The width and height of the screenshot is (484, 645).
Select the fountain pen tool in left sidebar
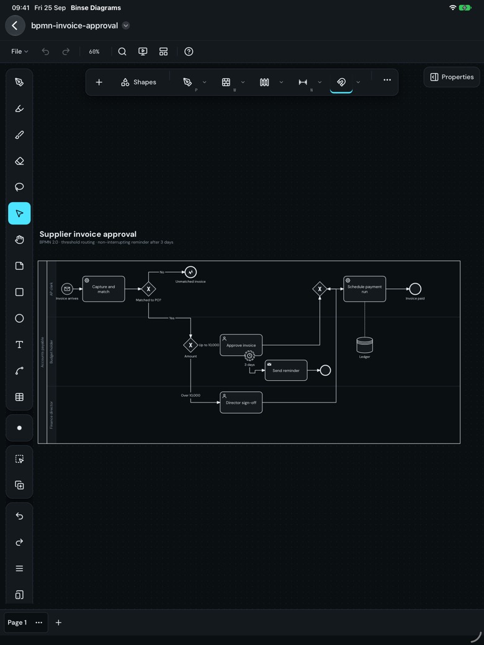19,82
